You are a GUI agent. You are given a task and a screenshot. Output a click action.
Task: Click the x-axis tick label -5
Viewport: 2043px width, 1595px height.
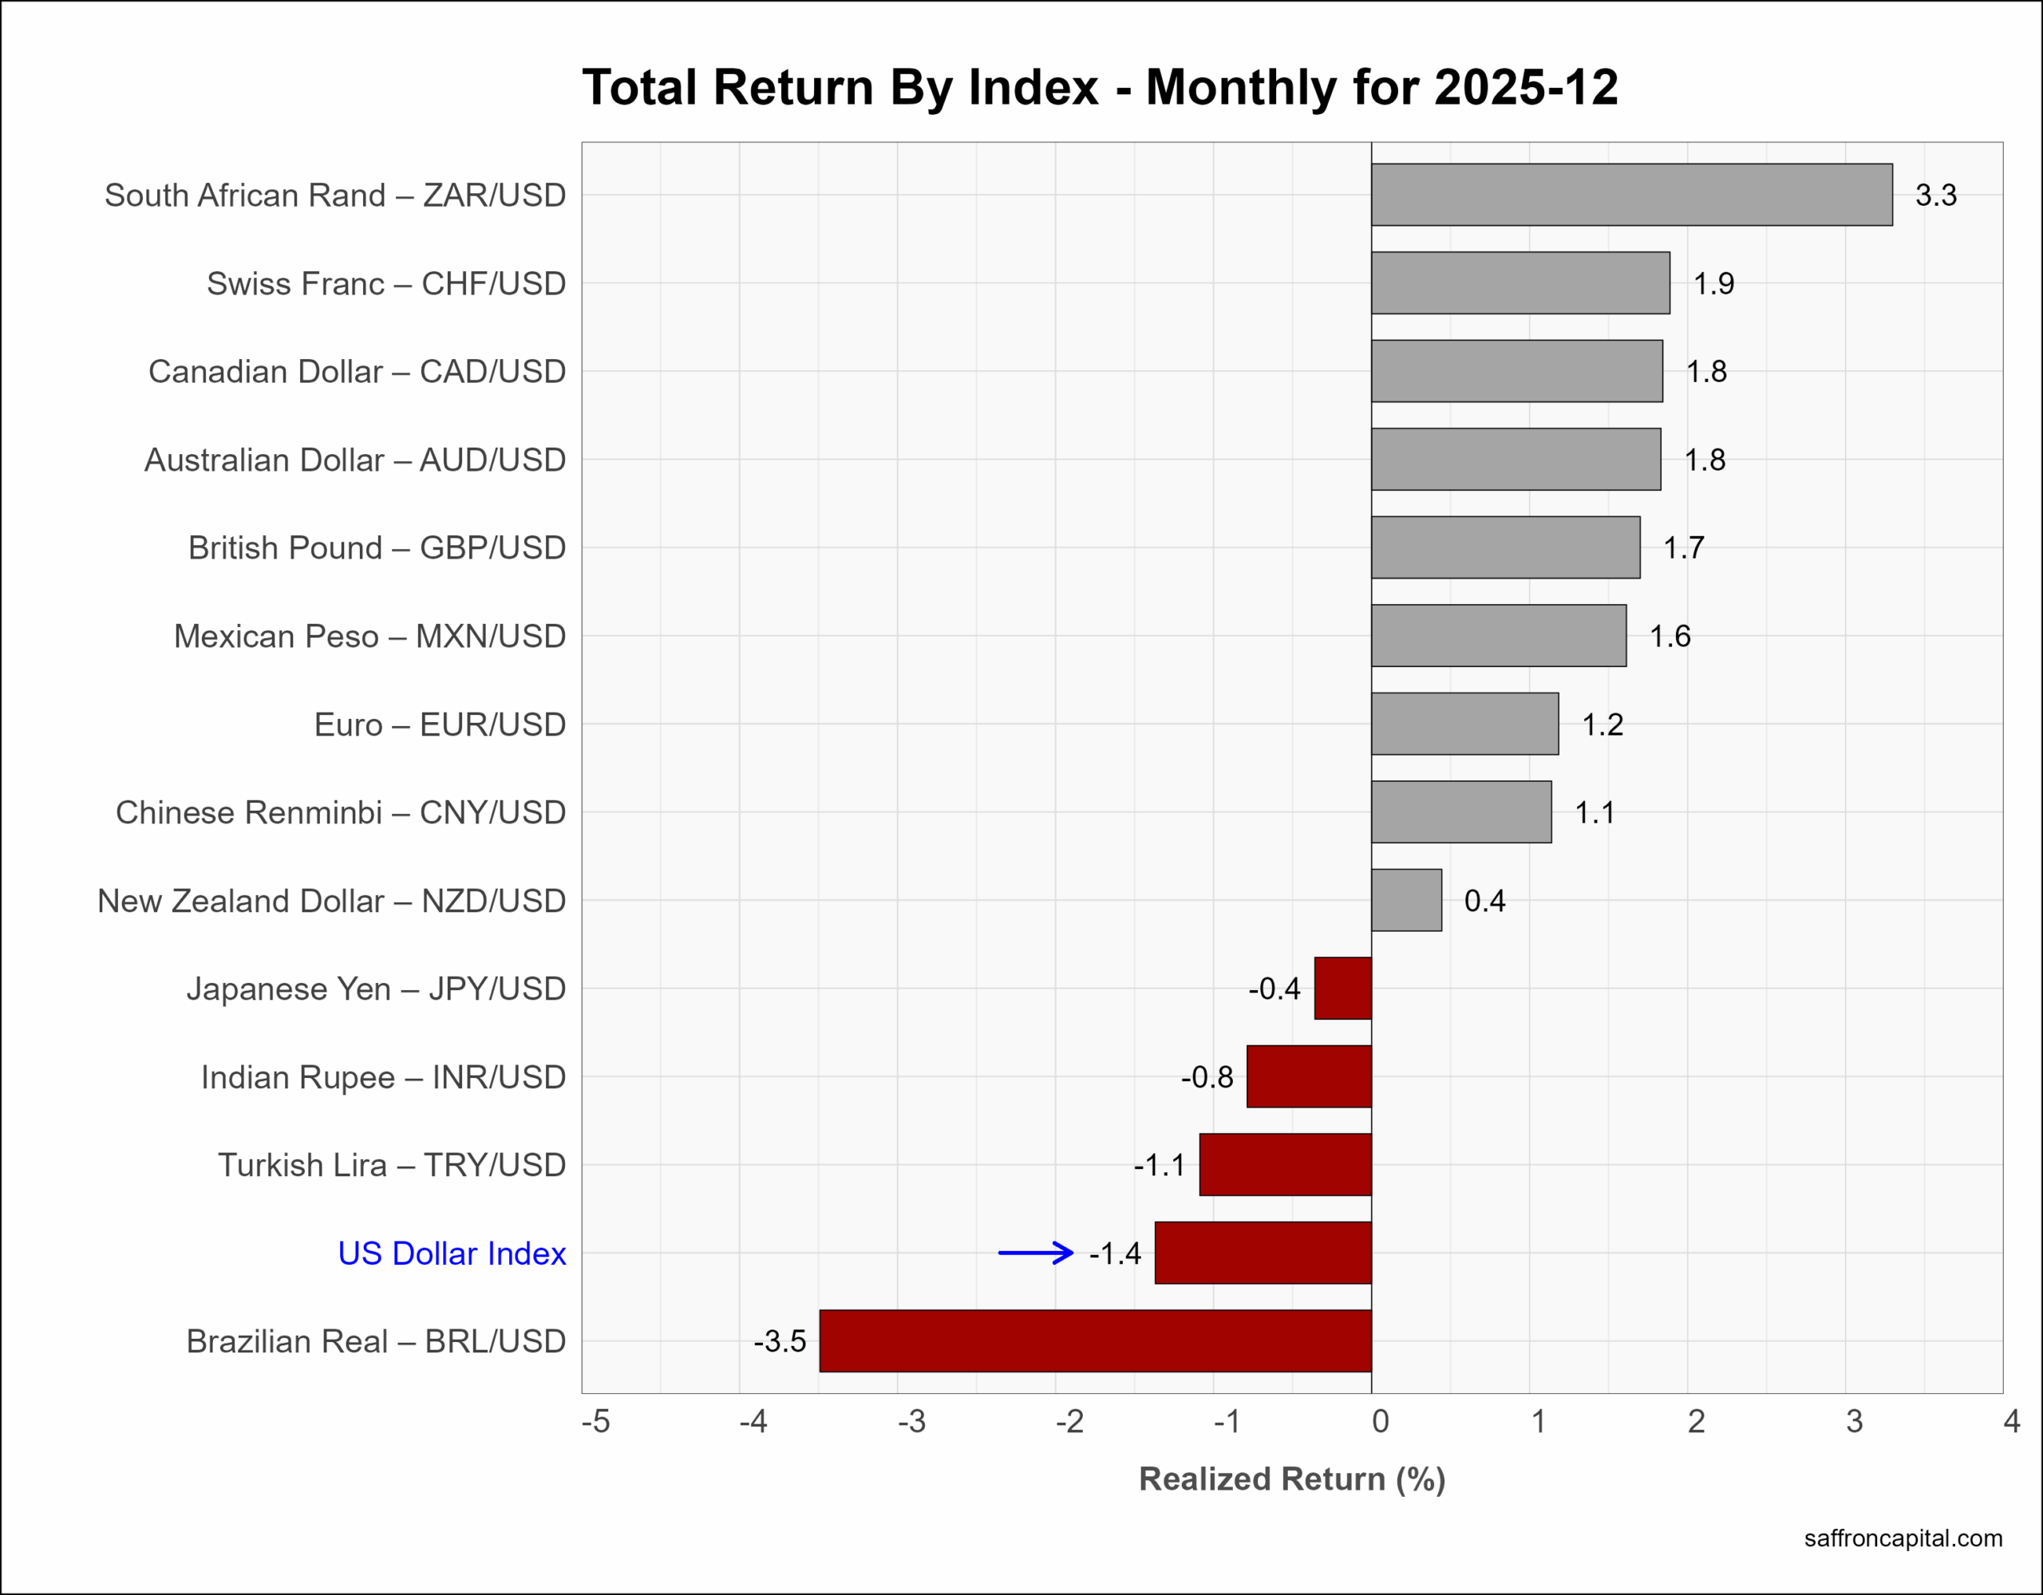point(595,1422)
